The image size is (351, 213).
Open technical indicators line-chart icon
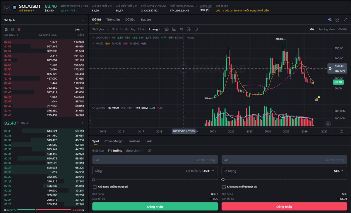[x=174, y=29]
